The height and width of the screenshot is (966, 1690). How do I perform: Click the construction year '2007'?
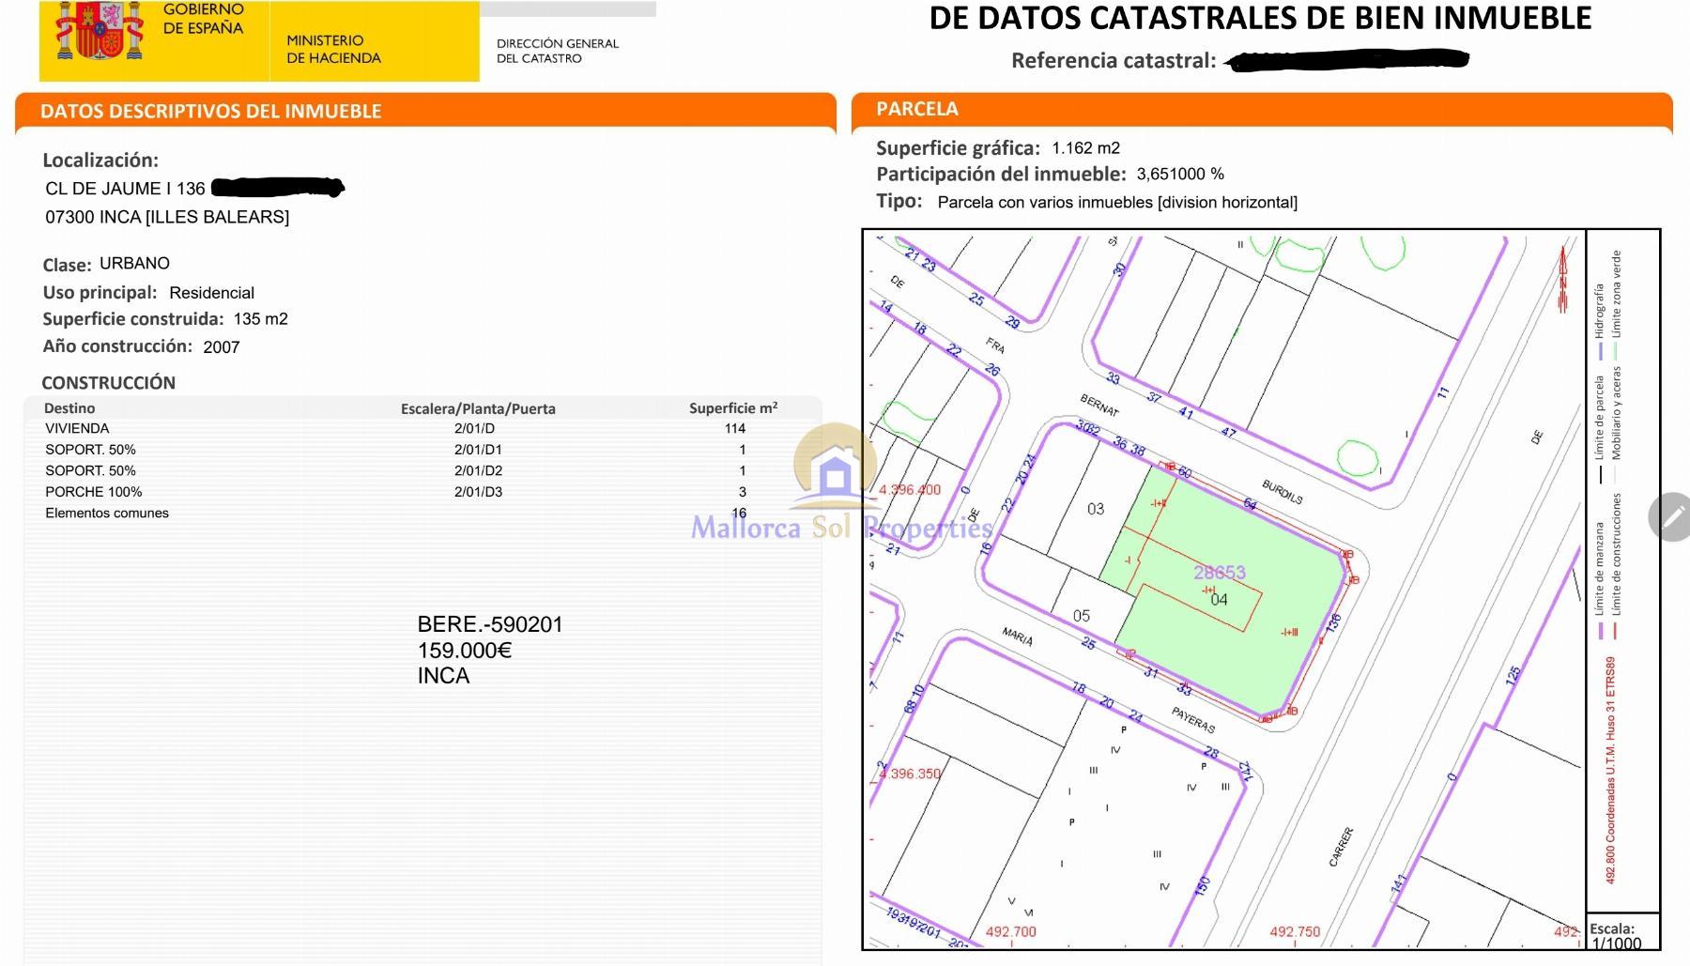coord(222,347)
